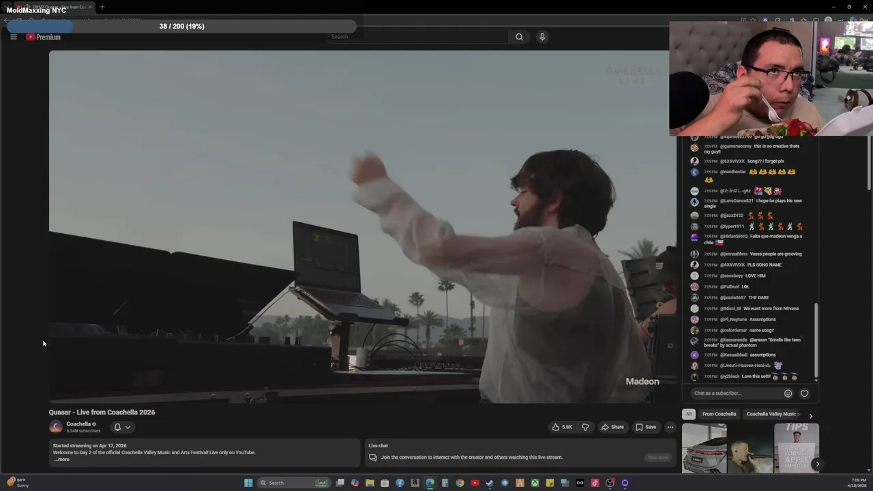Open the taskbar clock and date
This screenshot has height=491, width=873.
click(x=858, y=483)
